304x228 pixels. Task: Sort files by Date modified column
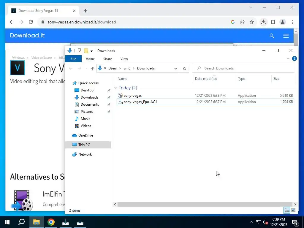(x=206, y=79)
